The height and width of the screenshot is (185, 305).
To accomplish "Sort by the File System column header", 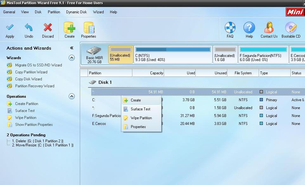I will coord(243,73).
